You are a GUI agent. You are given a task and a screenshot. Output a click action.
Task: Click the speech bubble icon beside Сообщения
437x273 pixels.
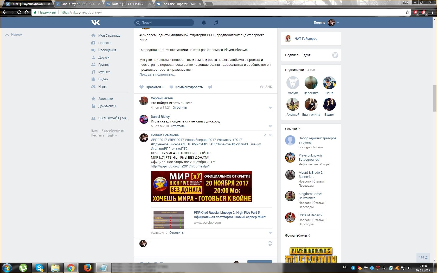[x=93, y=50]
